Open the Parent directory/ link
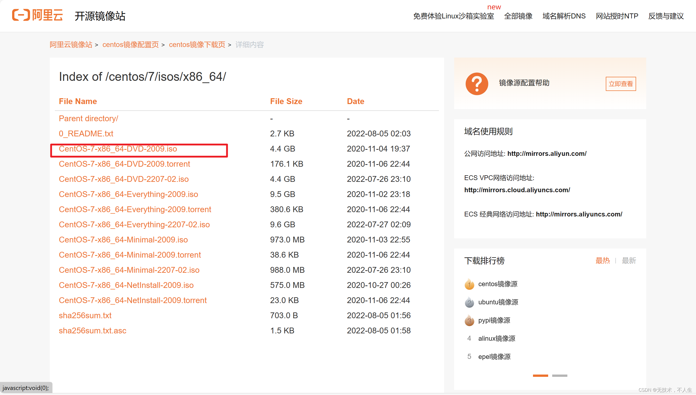The height and width of the screenshot is (395, 696). (x=88, y=118)
